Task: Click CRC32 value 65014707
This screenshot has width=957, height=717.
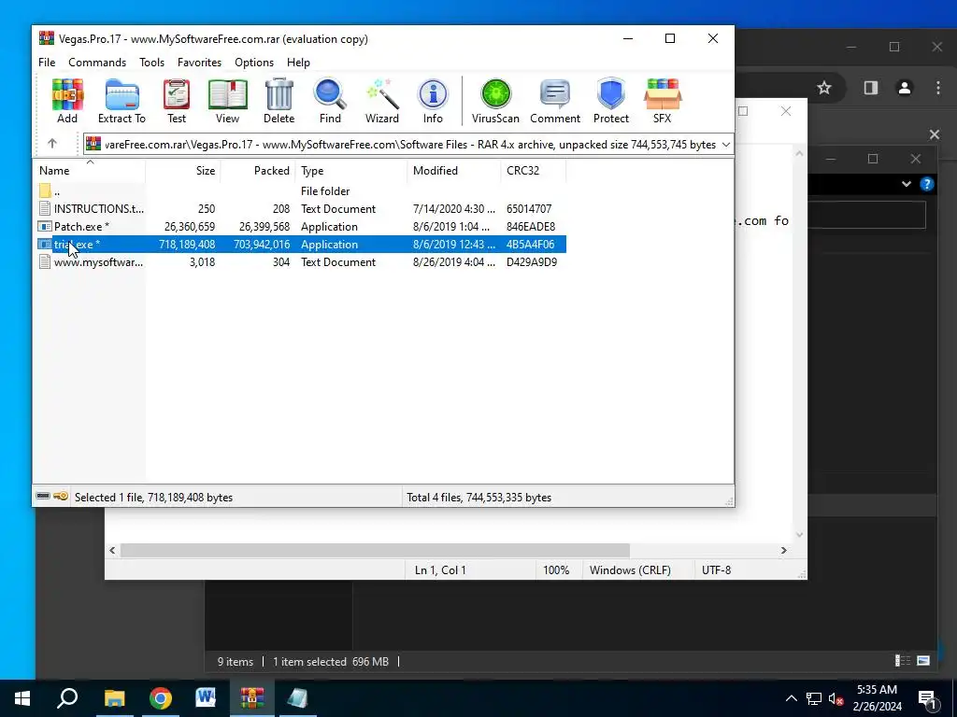Action: (x=529, y=208)
